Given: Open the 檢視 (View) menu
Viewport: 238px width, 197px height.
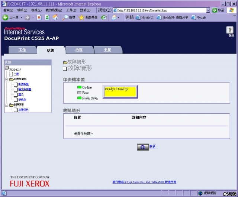Looking at the screenshot, I should point(36,10).
